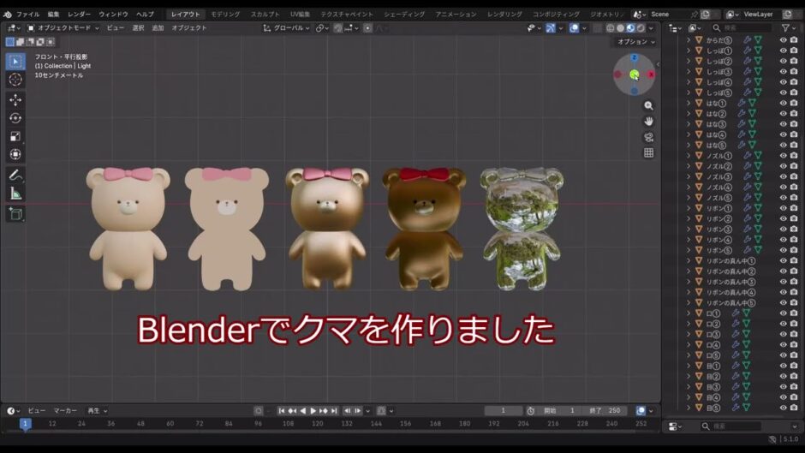Disable rendering for しっぽ① camera icon
Image resolution: width=805 pixels, height=453 pixels.
(x=794, y=51)
